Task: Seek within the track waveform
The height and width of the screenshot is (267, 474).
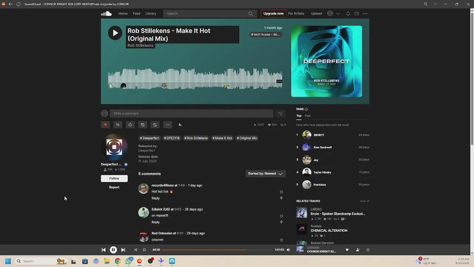Action: pyautogui.click(x=195, y=79)
